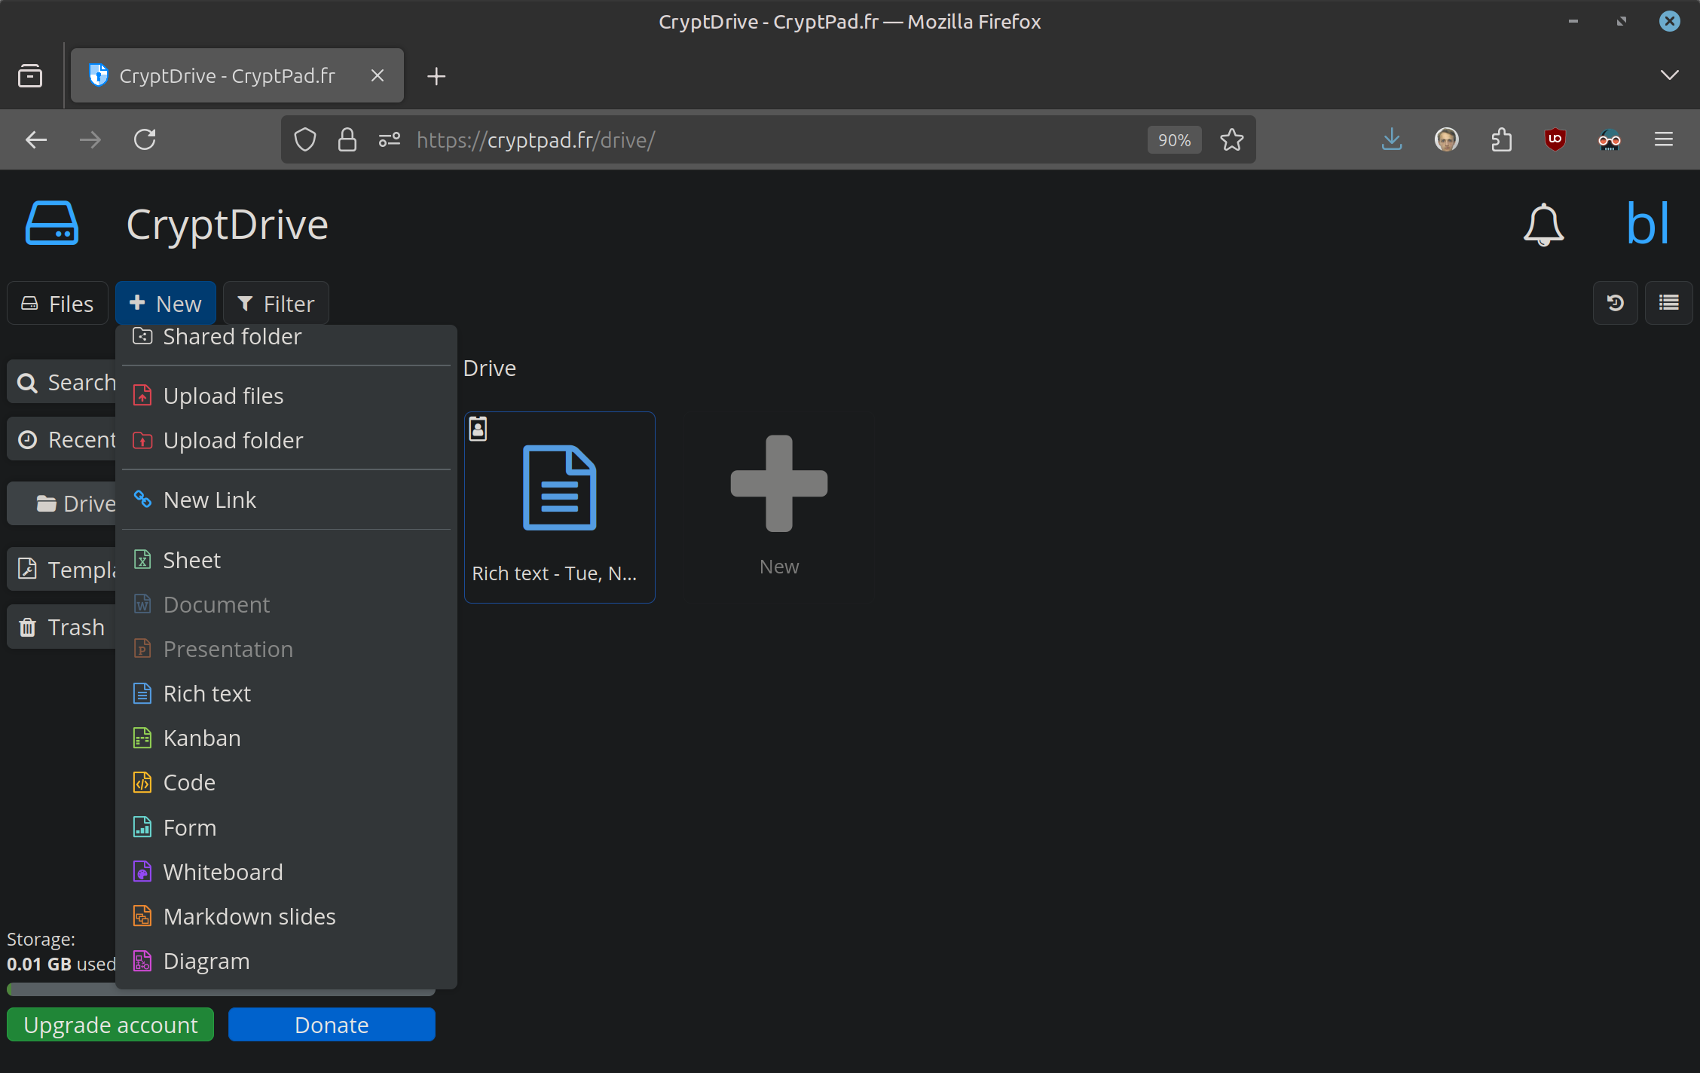The image size is (1700, 1073).
Task: Toggle list view mode icon
Action: 1668,303
